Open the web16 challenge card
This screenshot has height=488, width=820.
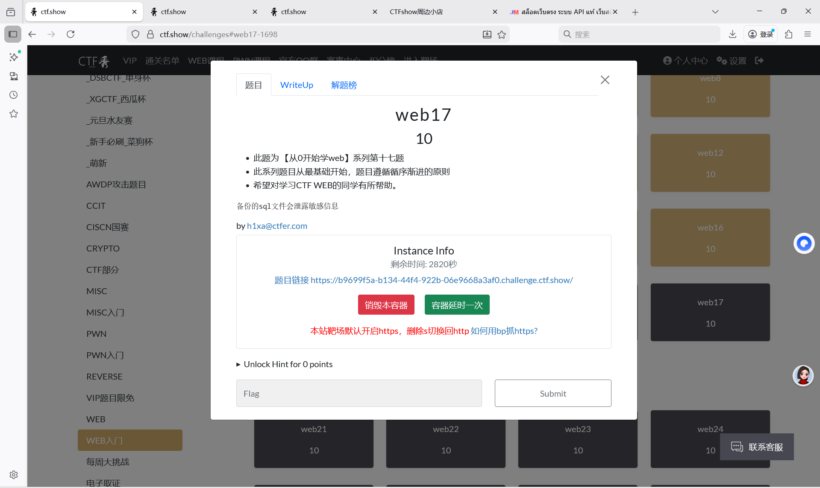click(710, 238)
